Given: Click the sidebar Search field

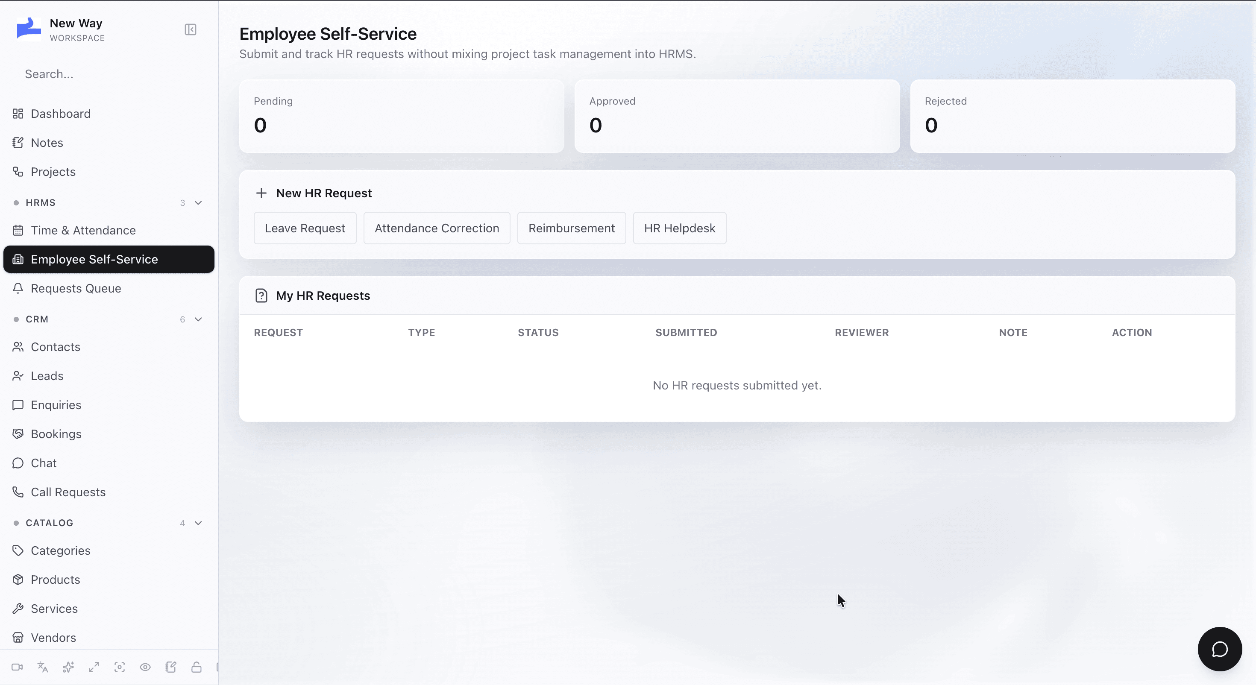Looking at the screenshot, I should [109, 74].
